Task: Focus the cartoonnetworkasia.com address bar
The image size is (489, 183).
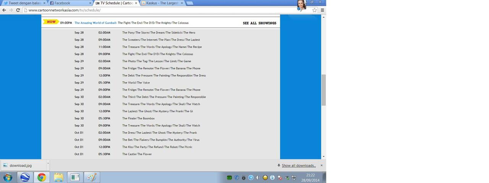Action: click(x=164, y=10)
